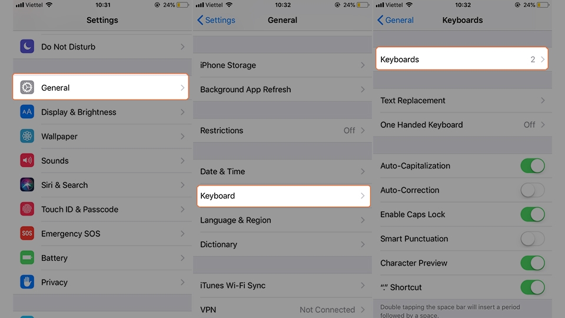Open the Privacy hand icon
Screen dimensions: 565x318
pos(27,282)
